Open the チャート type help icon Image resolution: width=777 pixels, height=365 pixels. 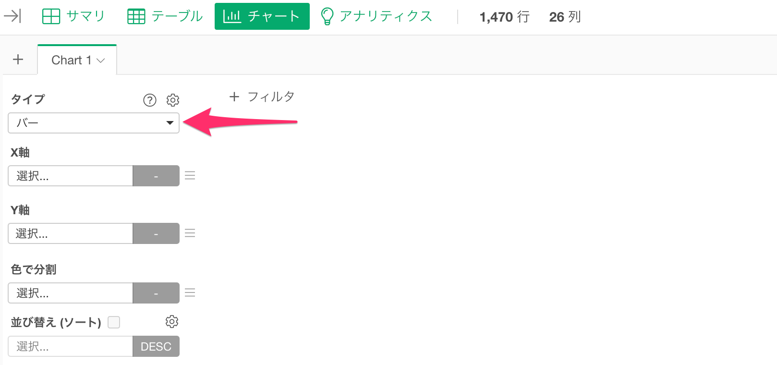(150, 100)
